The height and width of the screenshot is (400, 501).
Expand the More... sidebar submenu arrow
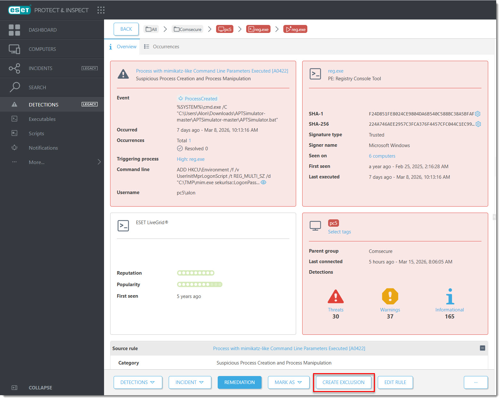(99, 162)
